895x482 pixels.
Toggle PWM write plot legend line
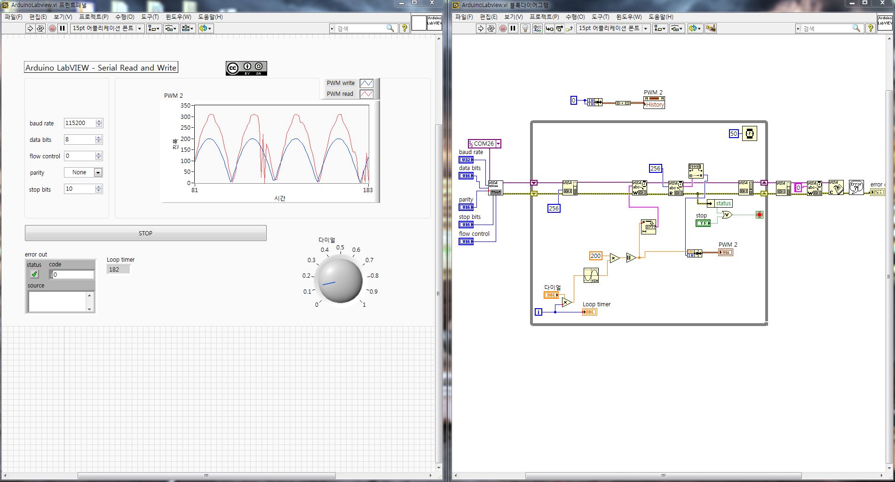click(x=366, y=83)
